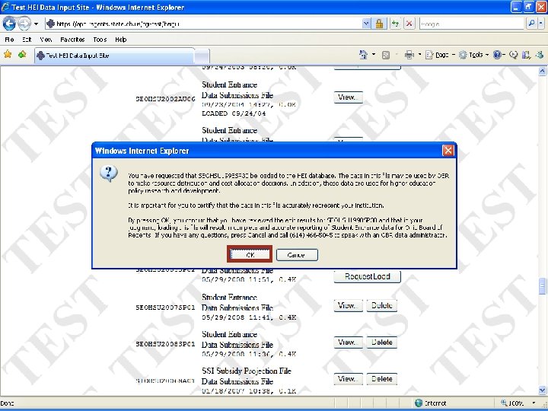
Task: Click the LOADED 09/24/04 status text
Action: (234, 113)
